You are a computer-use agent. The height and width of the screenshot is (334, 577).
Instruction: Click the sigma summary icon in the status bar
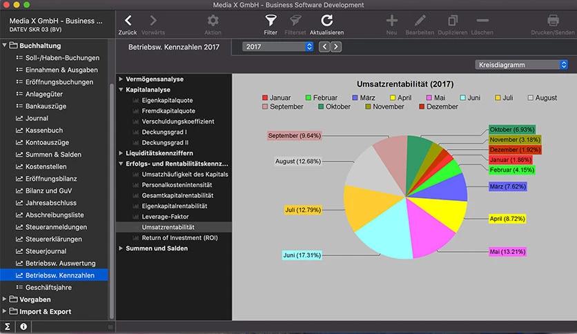[8, 326]
